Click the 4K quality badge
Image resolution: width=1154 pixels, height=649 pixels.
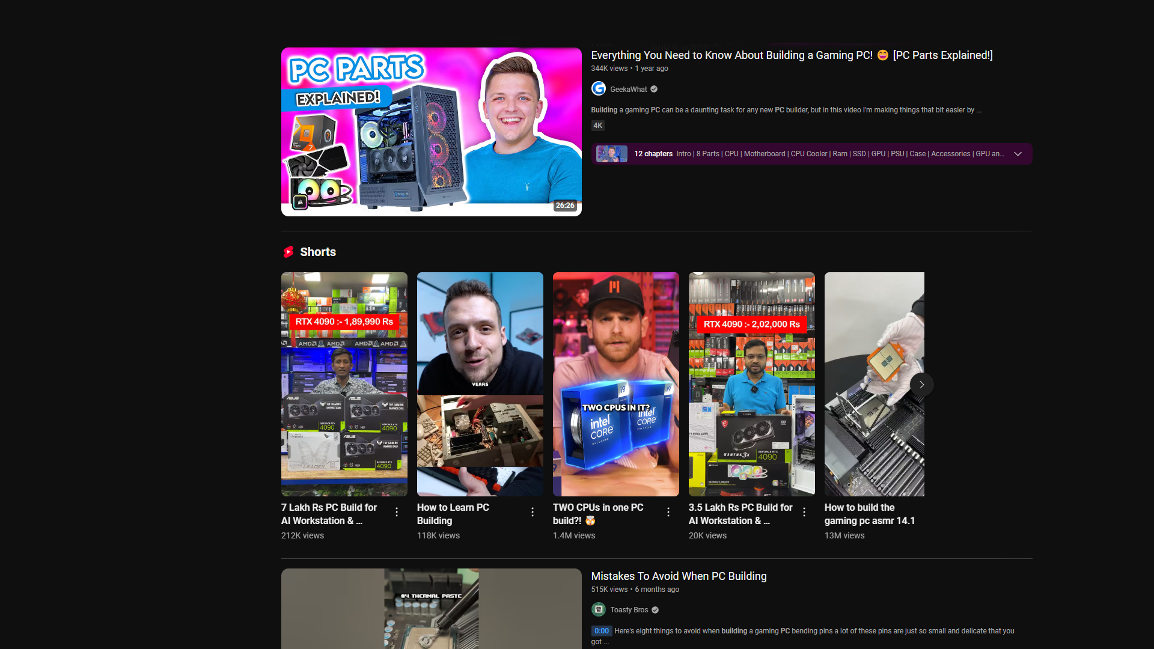(x=597, y=126)
